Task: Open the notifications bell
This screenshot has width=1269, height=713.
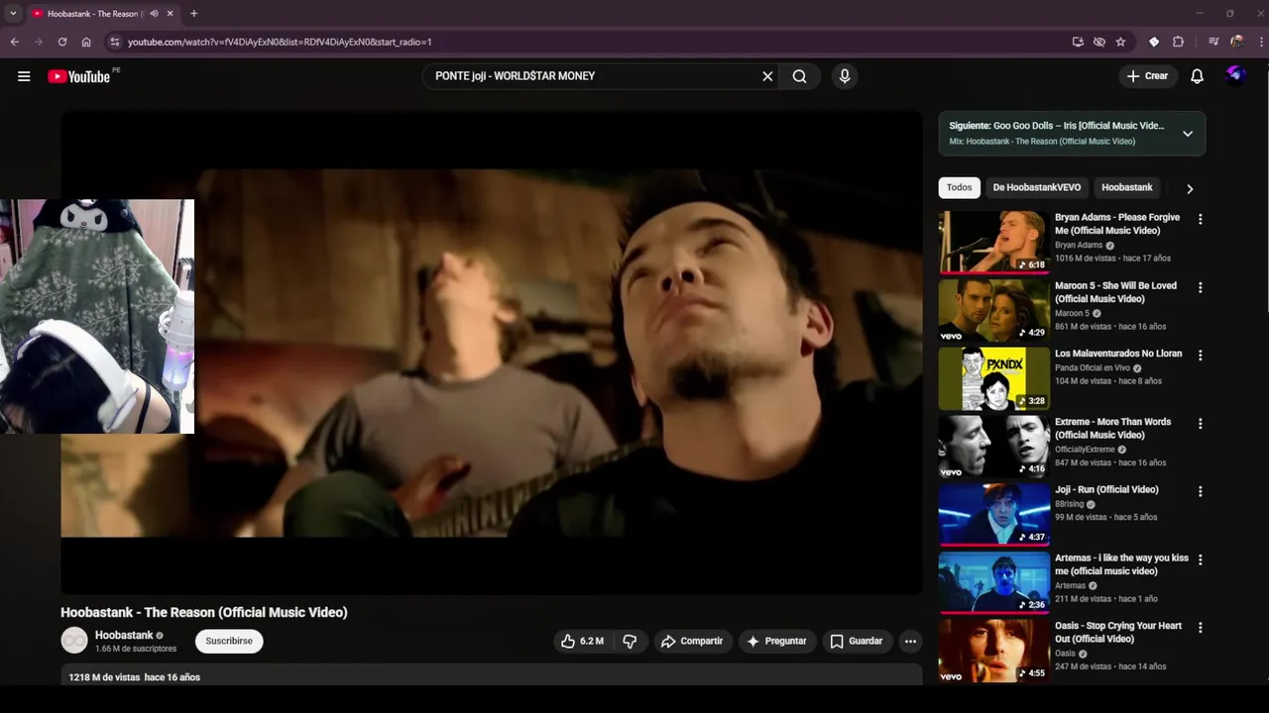Action: coord(1197,76)
